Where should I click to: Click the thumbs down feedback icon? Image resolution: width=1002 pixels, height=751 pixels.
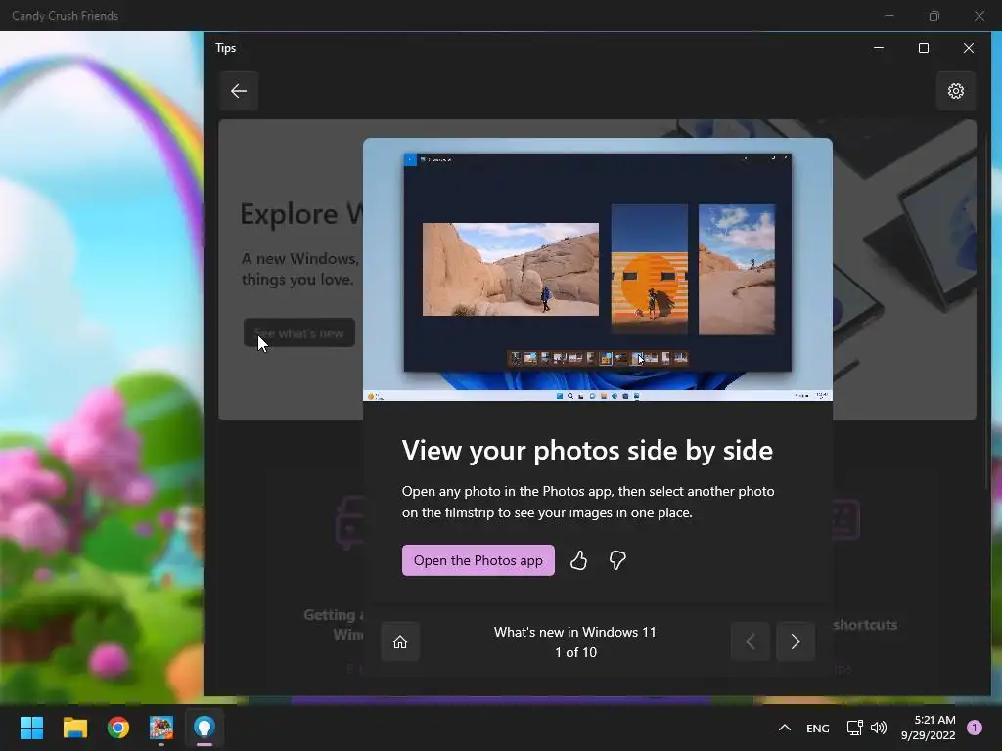click(x=617, y=560)
